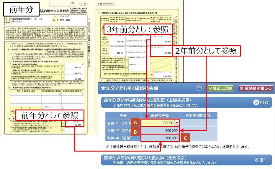The width and height of the screenshot is (275, 169).
Task: Open the dropdown arrow beside 300000
Action: [177, 123]
